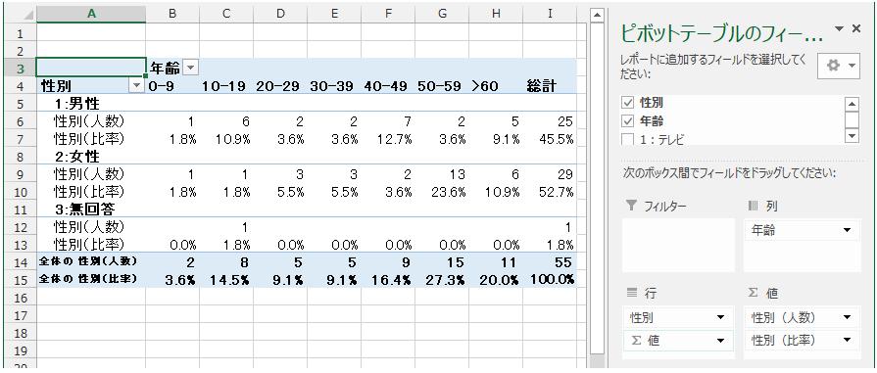Open the 年齢 column filter dropdown in row 3
Screen dimensions: 877x373
191,69
